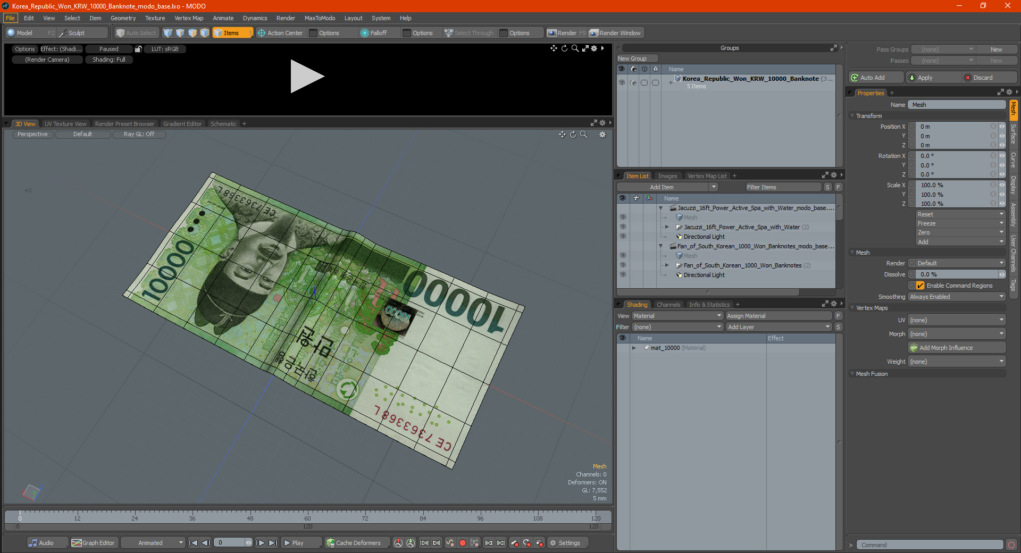Open the Geometry menu

tap(123, 18)
